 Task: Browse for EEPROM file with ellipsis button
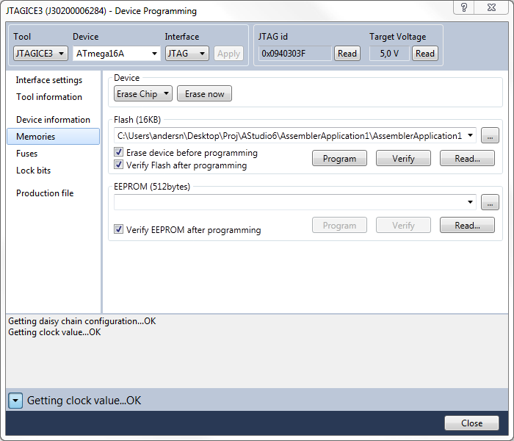point(490,202)
